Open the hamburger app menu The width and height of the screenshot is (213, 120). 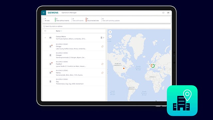pos(44,13)
